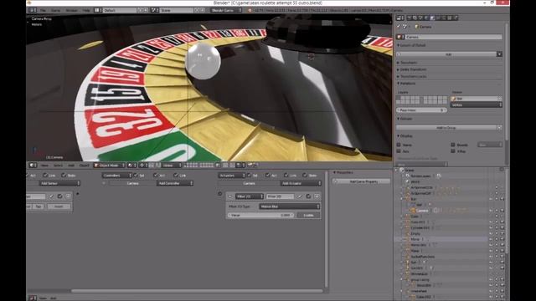
Task: Toggle visibility eye for Mirror in outliner
Action: tap(491, 239)
